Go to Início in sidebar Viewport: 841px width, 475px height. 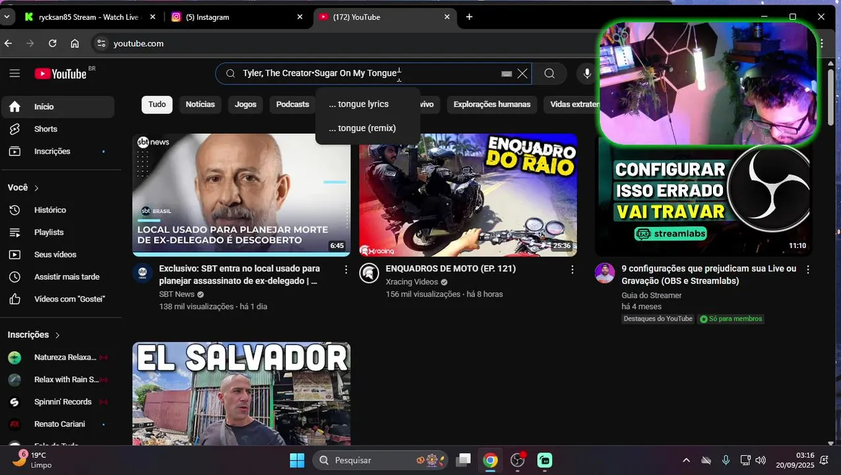pos(57,107)
